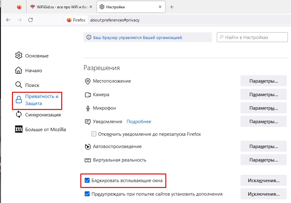Click the reload page icon

coord(30,20)
